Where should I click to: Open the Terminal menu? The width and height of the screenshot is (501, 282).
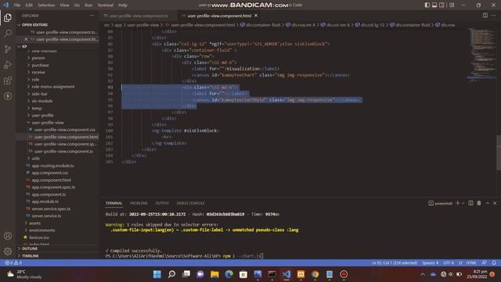click(106, 5)
